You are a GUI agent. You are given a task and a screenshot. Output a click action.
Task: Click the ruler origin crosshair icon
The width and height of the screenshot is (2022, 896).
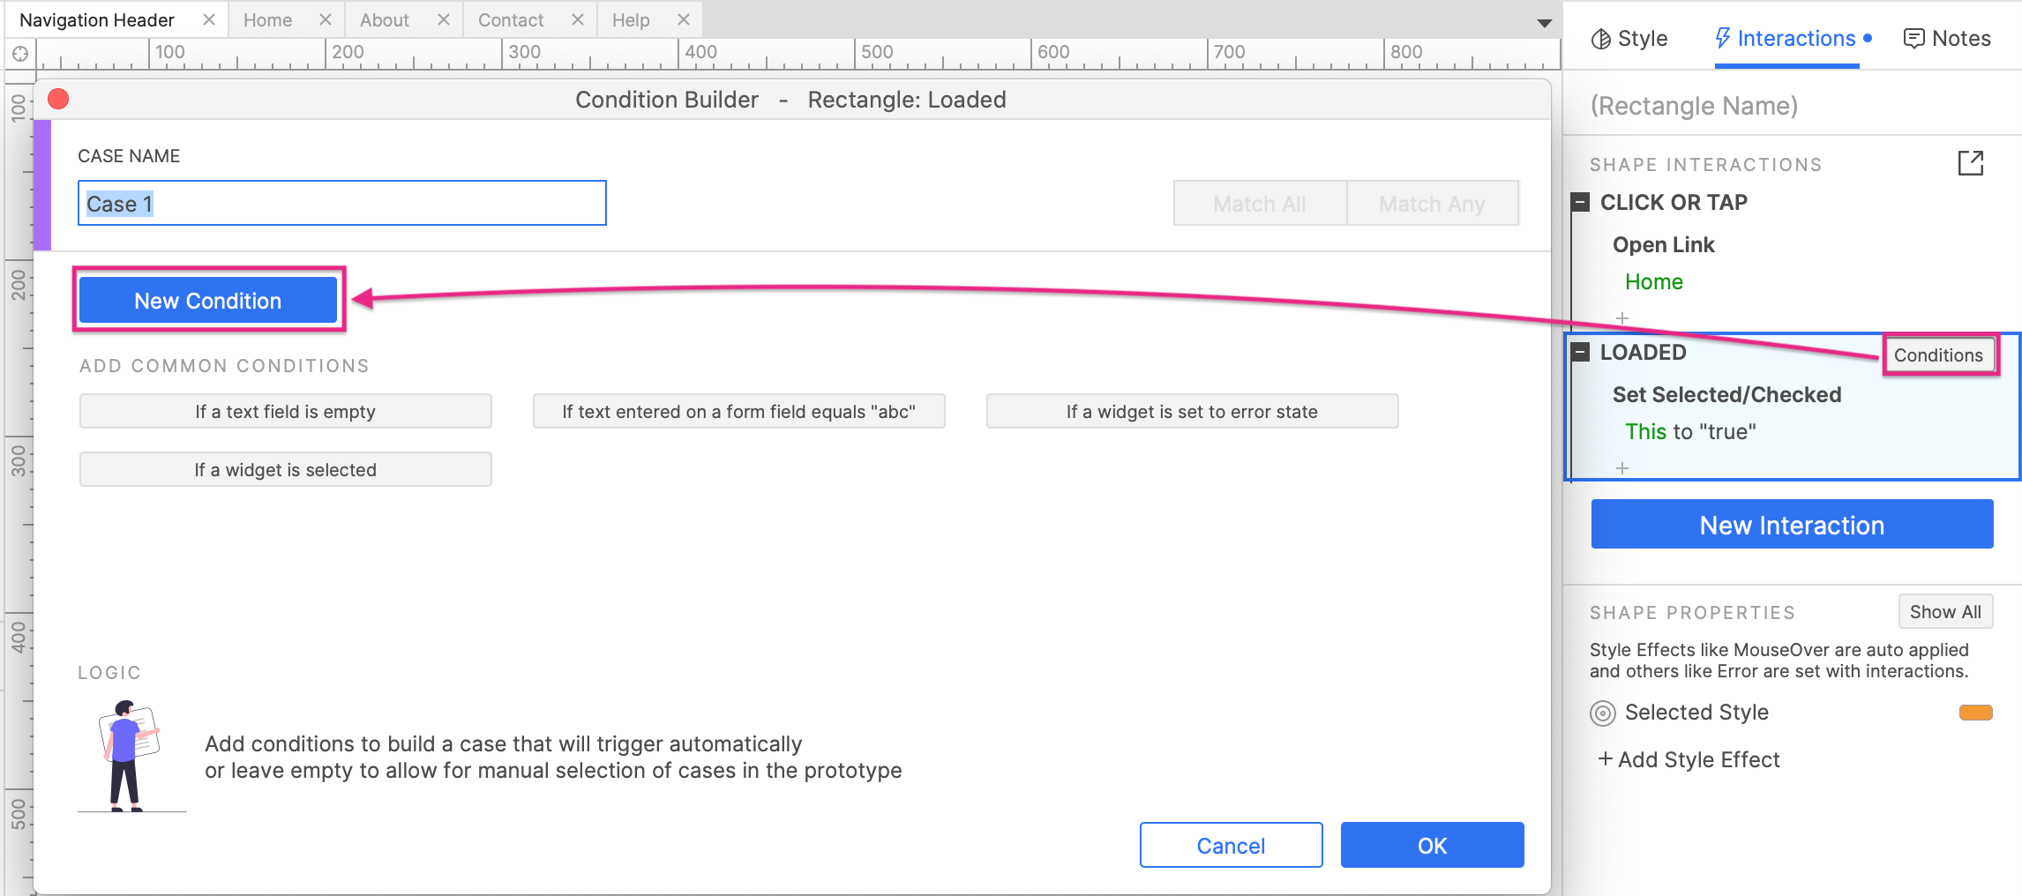19,54
